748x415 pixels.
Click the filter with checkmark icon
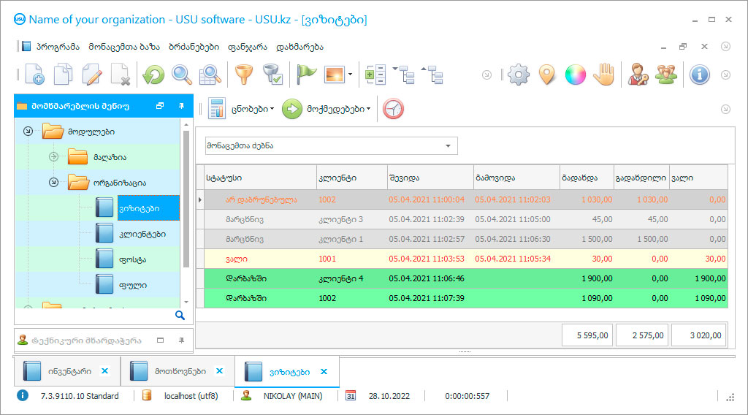tap(273, 75)
